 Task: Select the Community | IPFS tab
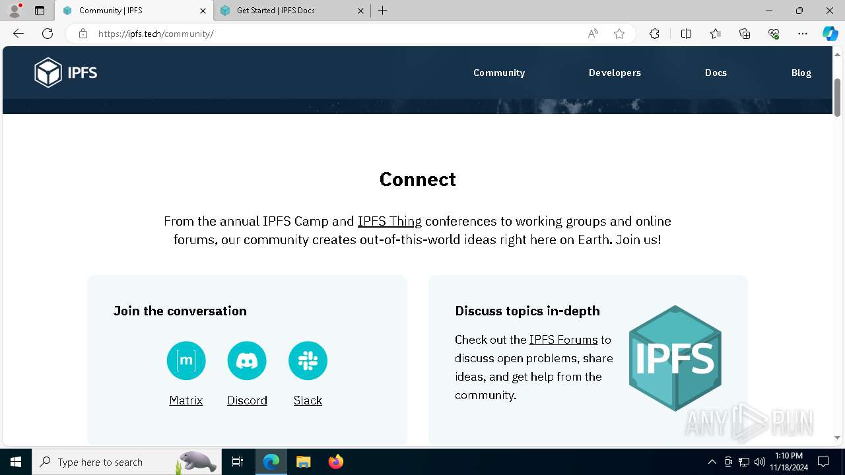click(x=134, y=11)
